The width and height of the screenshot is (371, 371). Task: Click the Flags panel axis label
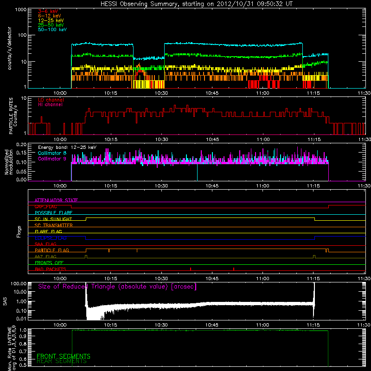point(19,231)
